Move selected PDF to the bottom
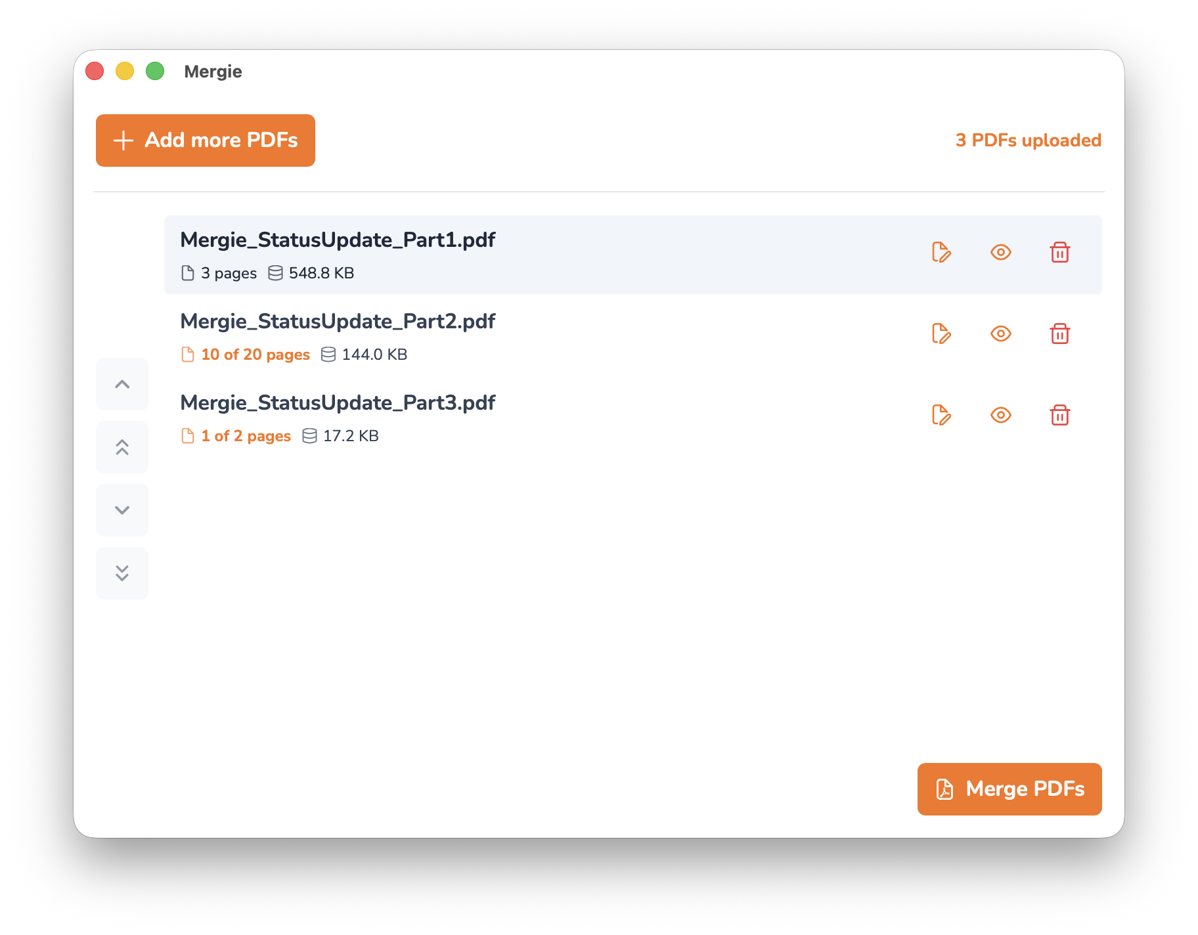This screenshot has height=935, width=1198. (x=122, y=573)
